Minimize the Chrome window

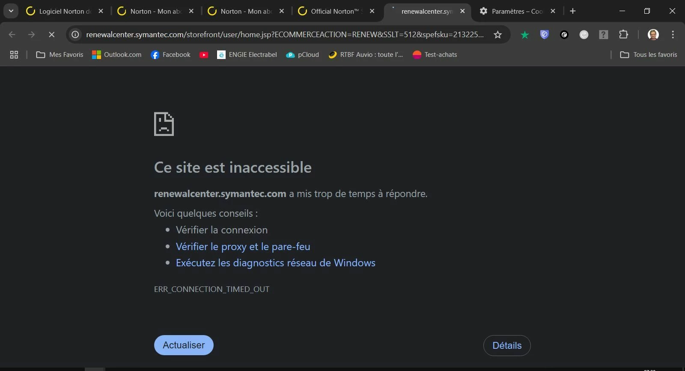622,11
